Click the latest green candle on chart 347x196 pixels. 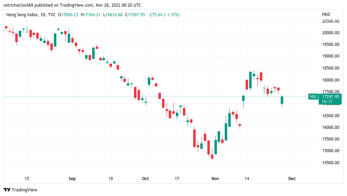(x=282, y=100)
